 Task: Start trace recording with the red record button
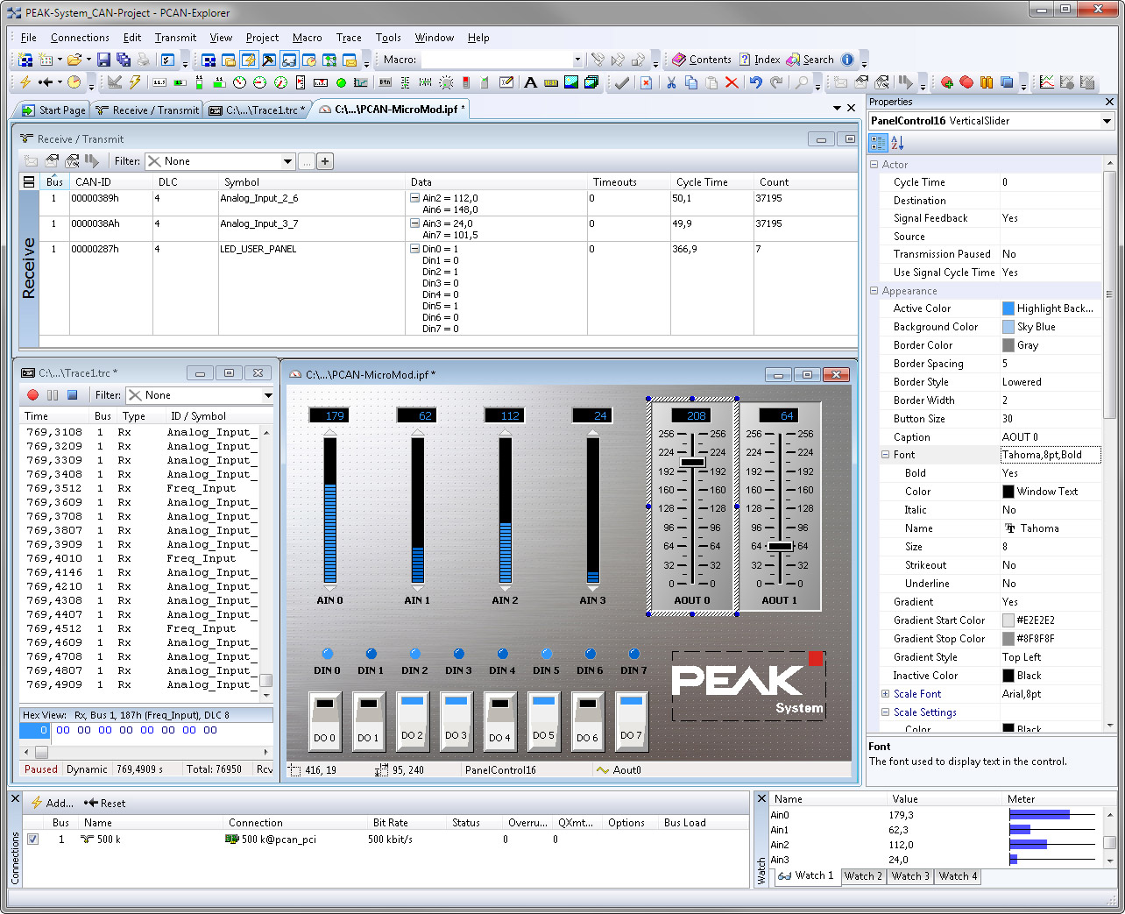pyautogui.click(x=32, y=395)
